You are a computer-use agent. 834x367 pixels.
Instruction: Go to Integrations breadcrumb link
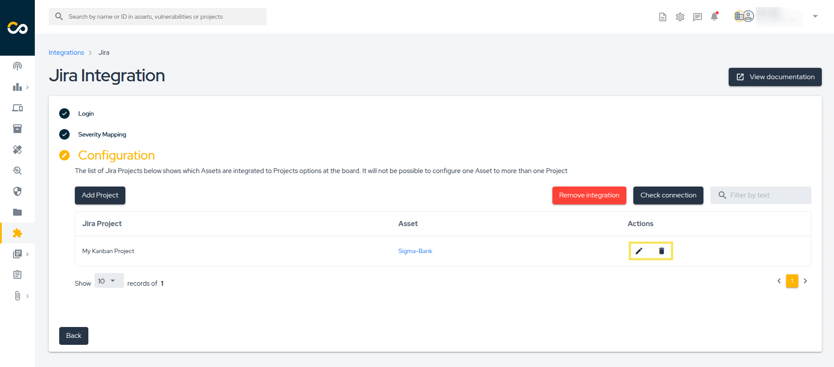pos(66,53)
